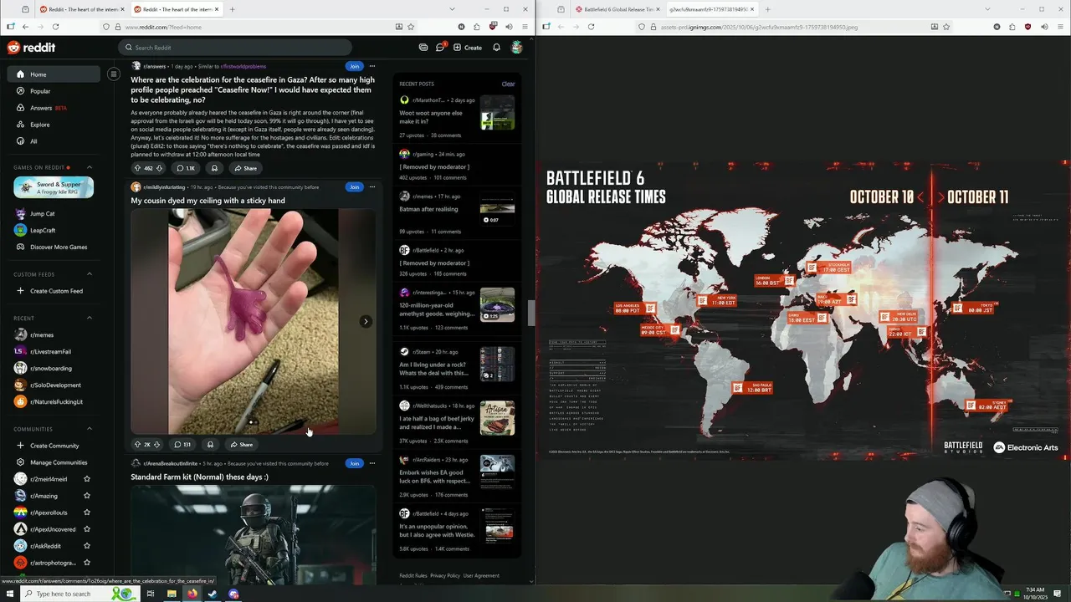Viewport: 1071px width, 602px height.
Task: Focus the Search Reddit input field
Action: point(234,48)
